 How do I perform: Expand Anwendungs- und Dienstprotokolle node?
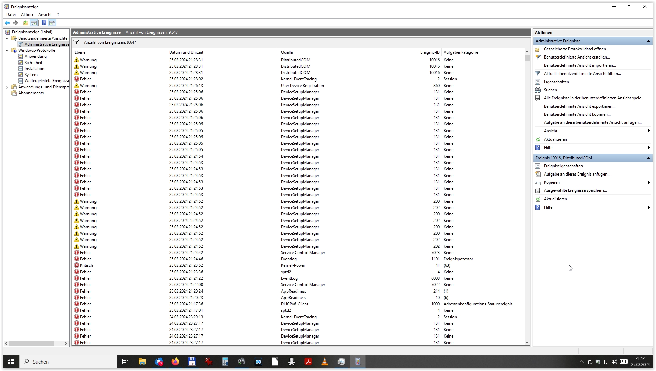(7, 87)
